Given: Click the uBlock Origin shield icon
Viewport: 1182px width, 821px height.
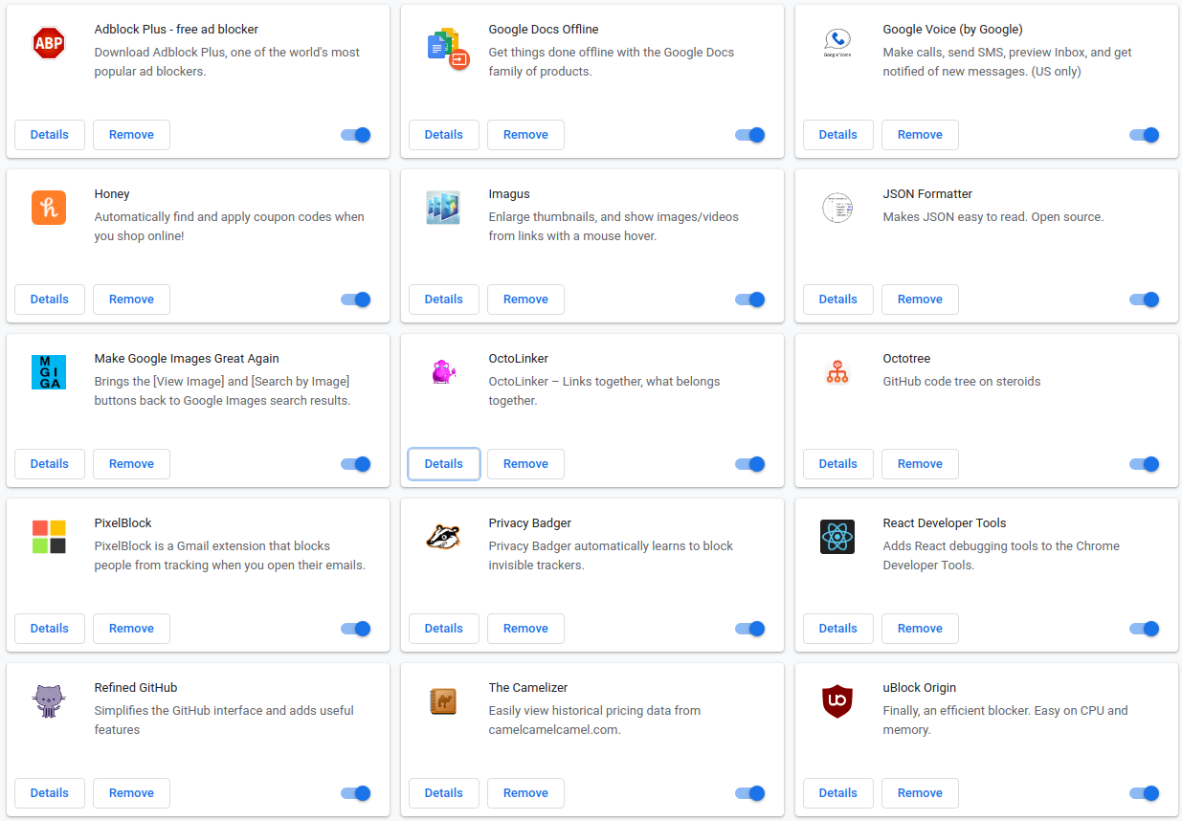Looking at the screenshot, I should pos(837,701).
